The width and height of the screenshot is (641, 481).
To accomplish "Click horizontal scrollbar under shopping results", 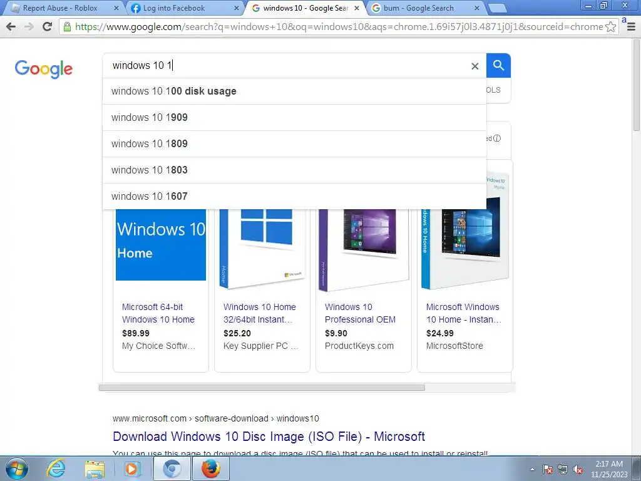I will 262,387.
